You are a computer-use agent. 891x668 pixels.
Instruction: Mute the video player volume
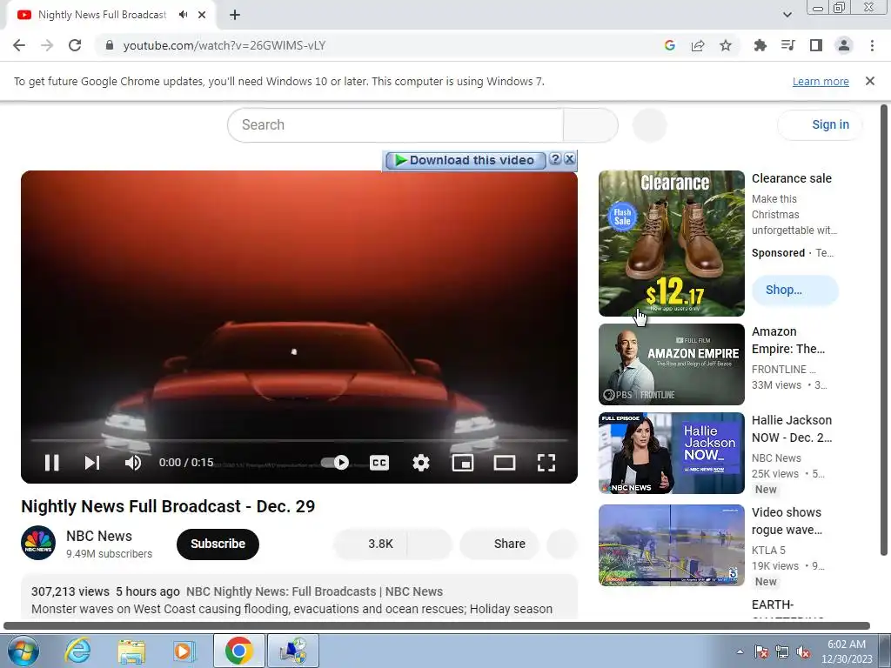pyautogui.click(x=133, y=463)
